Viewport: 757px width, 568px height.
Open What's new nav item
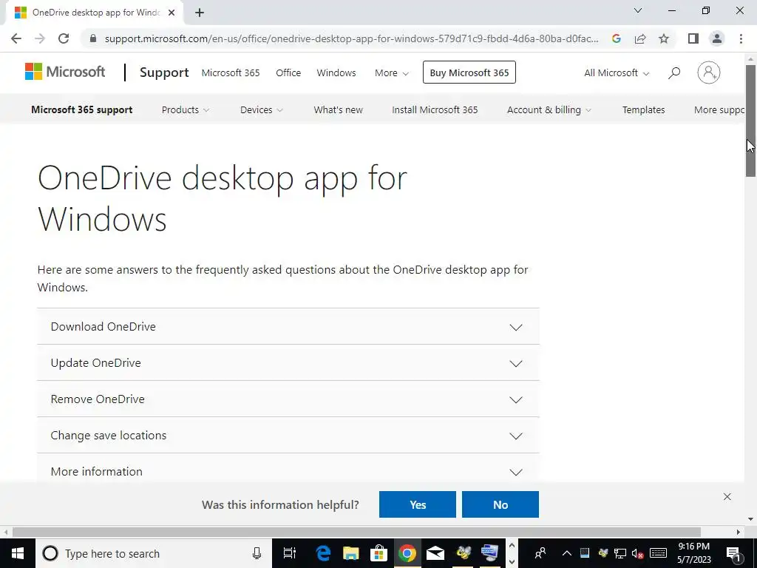(x=338, y=110)
